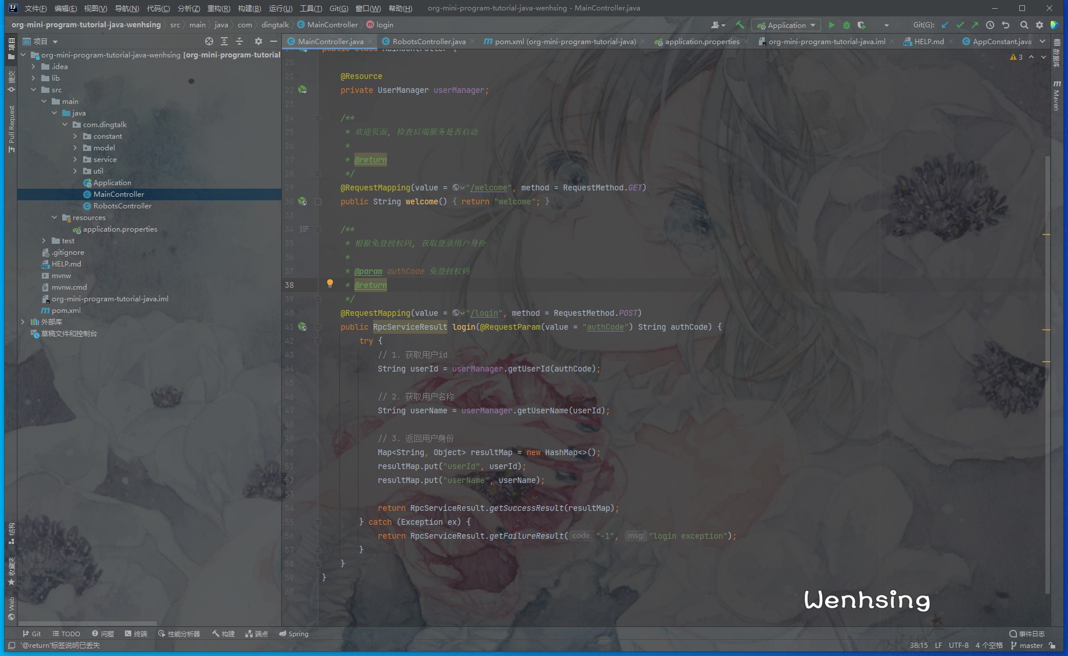The height and width of the screenshot is (656, 1068).
Task: Switch to the pom.xml editor tab
Action: [x=565, y=41]
